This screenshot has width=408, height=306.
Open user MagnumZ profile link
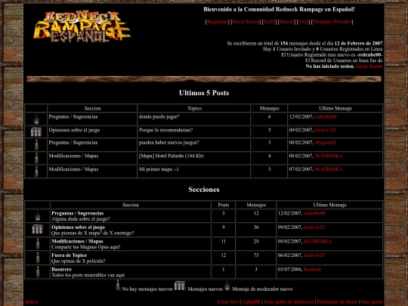point(326,143)
